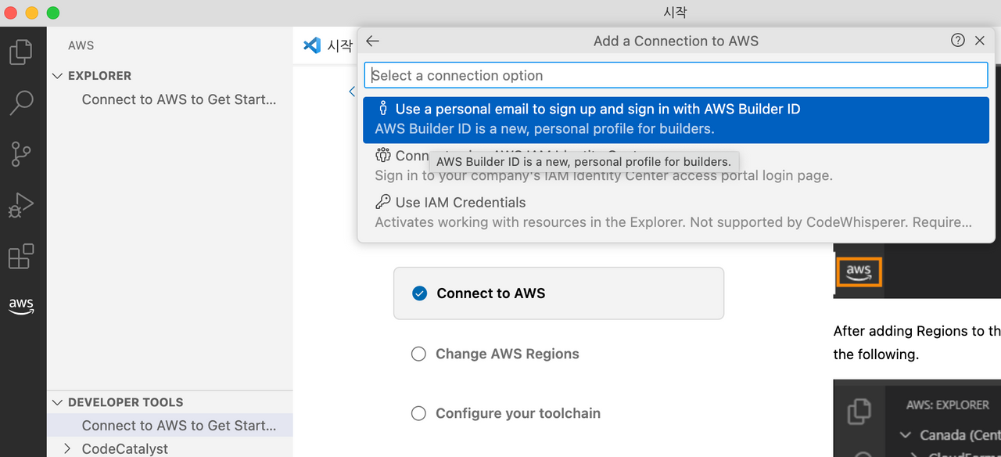Open Run and Debug view
This screenshot has height=457, width=1001.
click(x=21, y=205)
